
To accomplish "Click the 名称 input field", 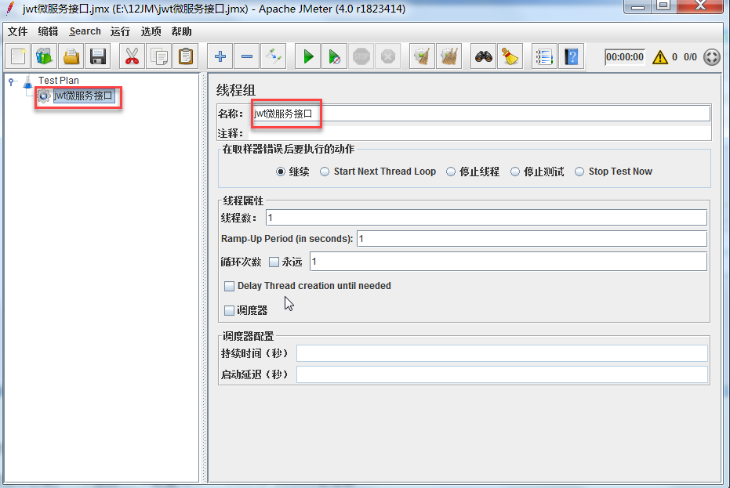I will (x=481, y=114).
